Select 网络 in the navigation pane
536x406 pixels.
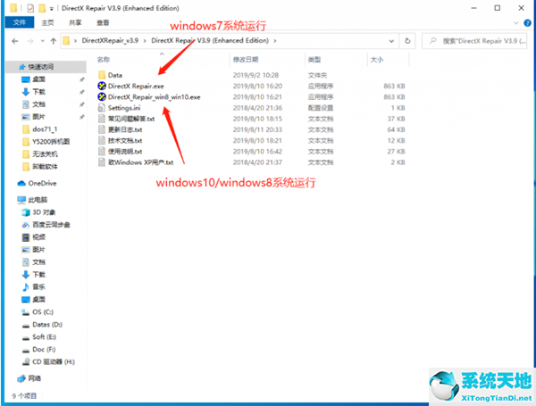coord(35,378)
